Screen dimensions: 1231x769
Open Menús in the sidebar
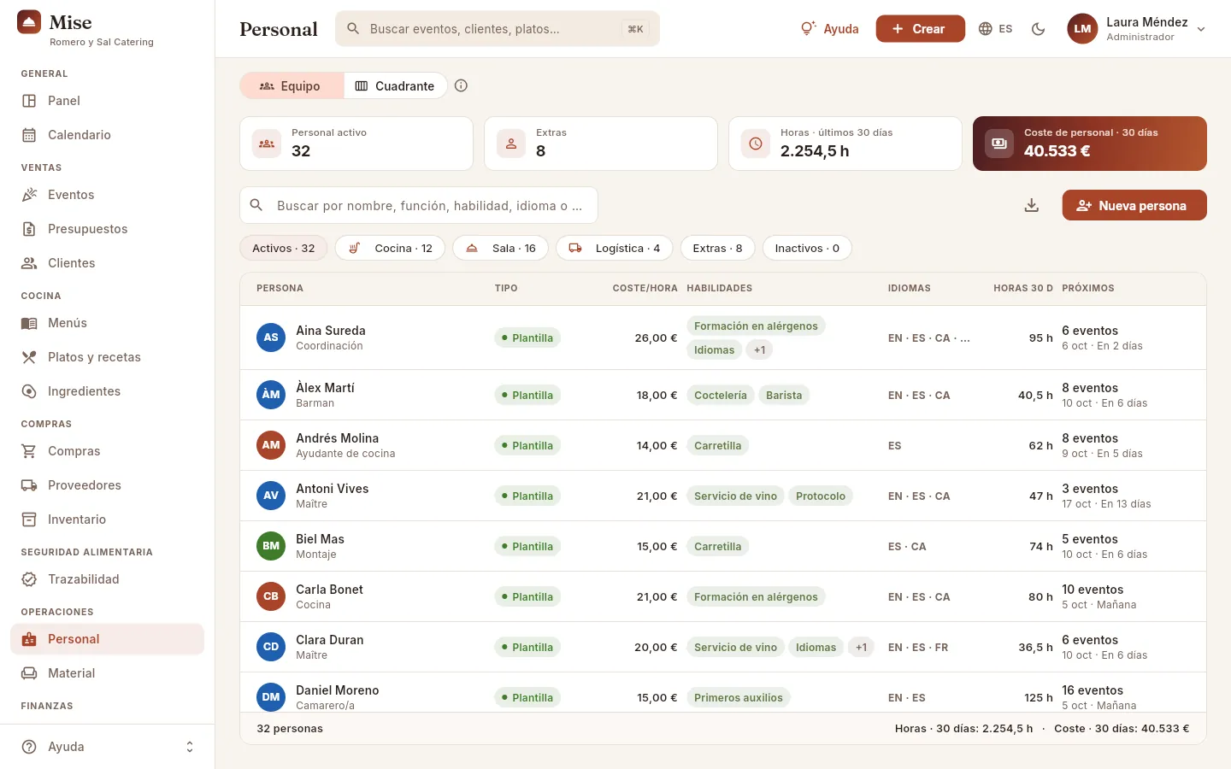point(107,323)
